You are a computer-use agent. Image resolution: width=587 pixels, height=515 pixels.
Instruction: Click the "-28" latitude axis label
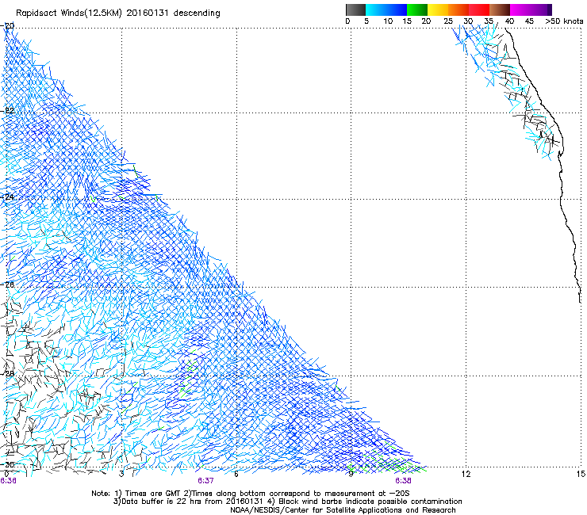tap(8, 374)
